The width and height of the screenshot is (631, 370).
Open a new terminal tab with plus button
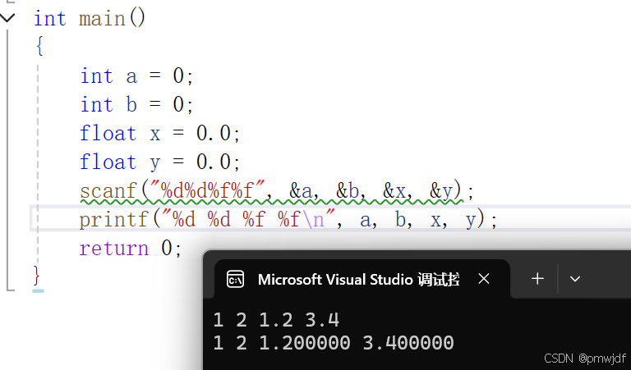pyautogui.click(x=537, y=279)
